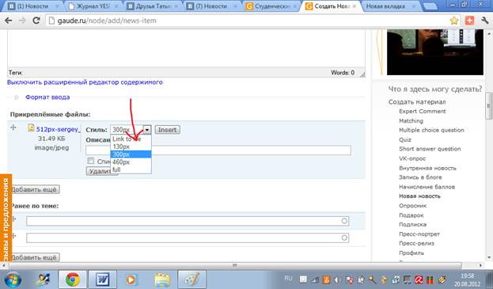Click the Insert button
This screenshot has width=493, height=289.
167,130
